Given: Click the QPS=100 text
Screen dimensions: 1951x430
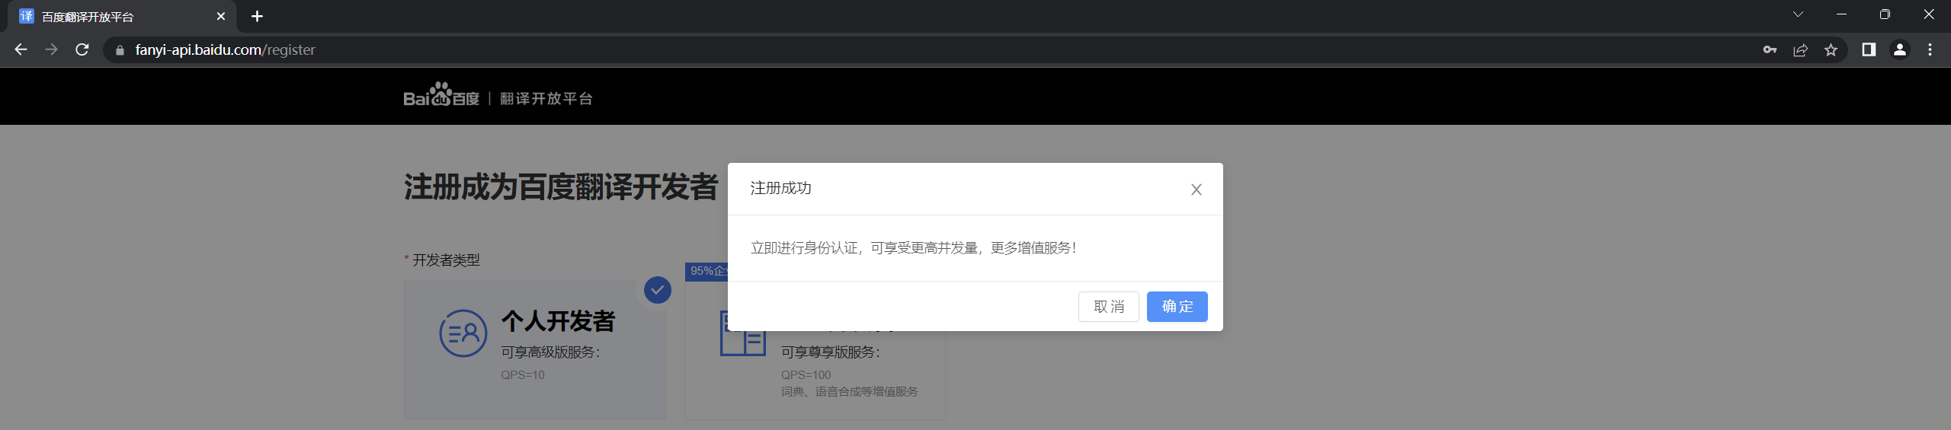Looking at the screenshot, I should click(806, 374).
